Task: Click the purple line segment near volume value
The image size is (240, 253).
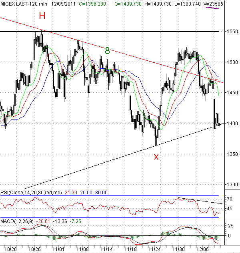Action: pos(211,8)
